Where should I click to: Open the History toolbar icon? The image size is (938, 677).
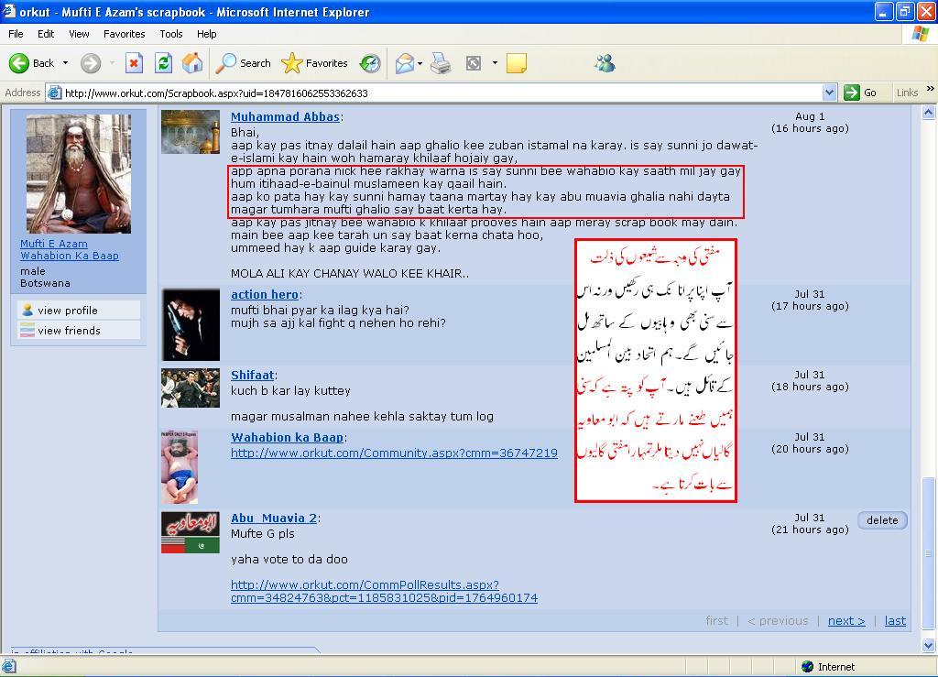[370, 63]
